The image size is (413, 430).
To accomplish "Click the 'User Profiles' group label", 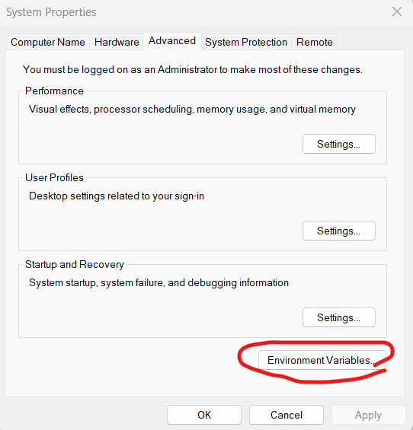I will click(x=54, y=177).
